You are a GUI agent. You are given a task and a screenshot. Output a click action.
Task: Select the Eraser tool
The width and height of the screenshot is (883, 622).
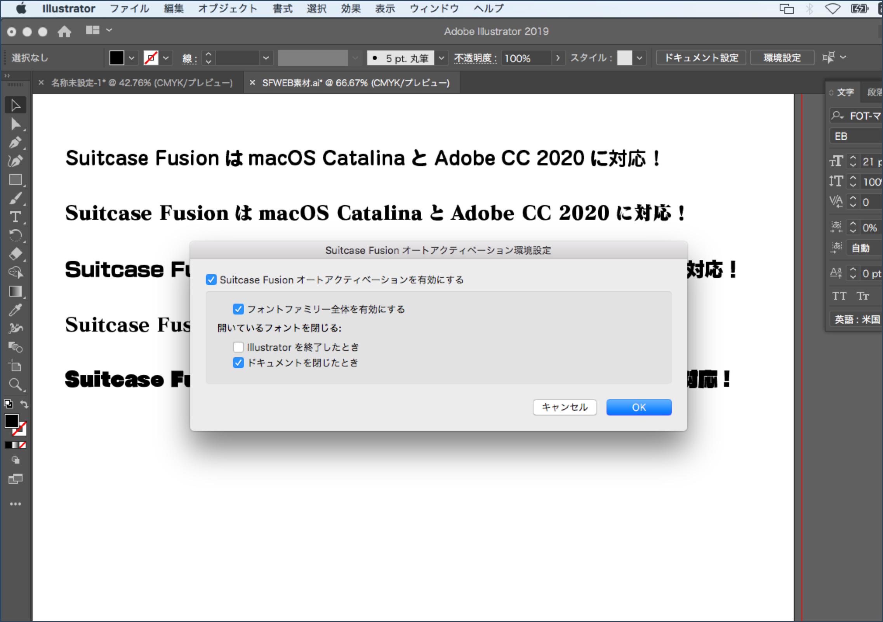[16, 254]
